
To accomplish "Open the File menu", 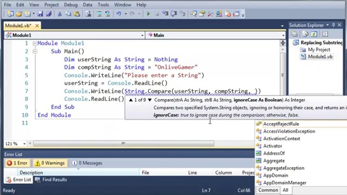I will (8, 5).
